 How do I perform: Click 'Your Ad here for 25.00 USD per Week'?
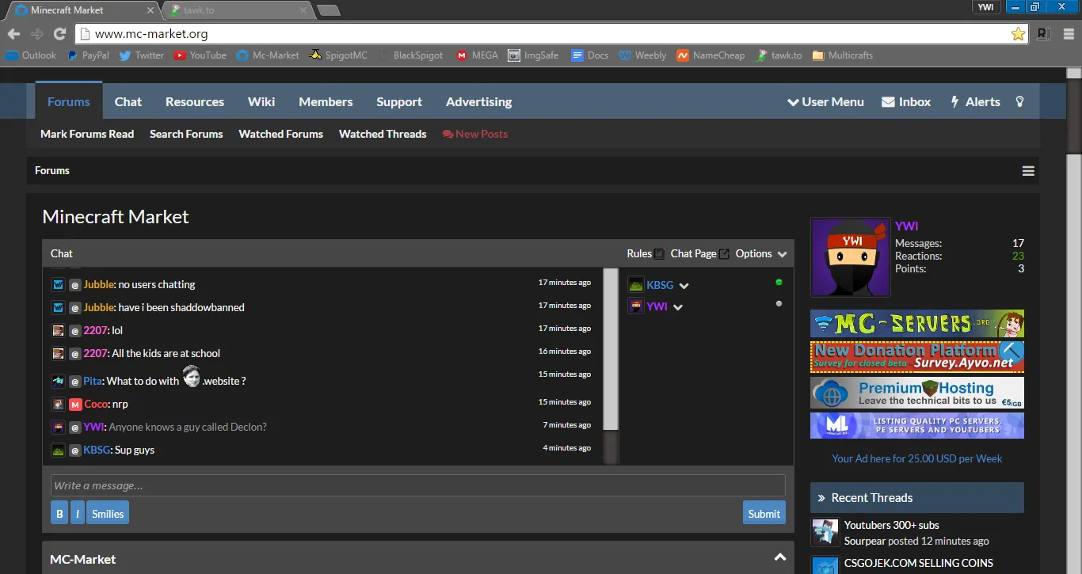click(x=917, y=458)
